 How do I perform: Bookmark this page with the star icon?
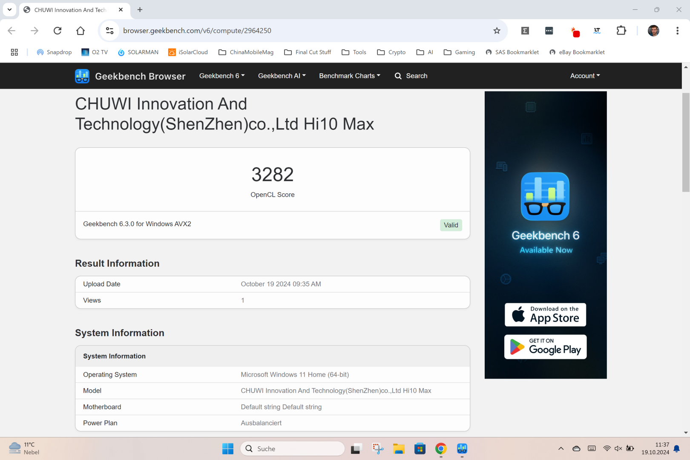pos(497,31)
